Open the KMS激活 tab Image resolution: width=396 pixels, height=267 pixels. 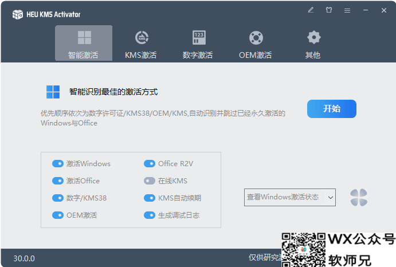[141, 44]
